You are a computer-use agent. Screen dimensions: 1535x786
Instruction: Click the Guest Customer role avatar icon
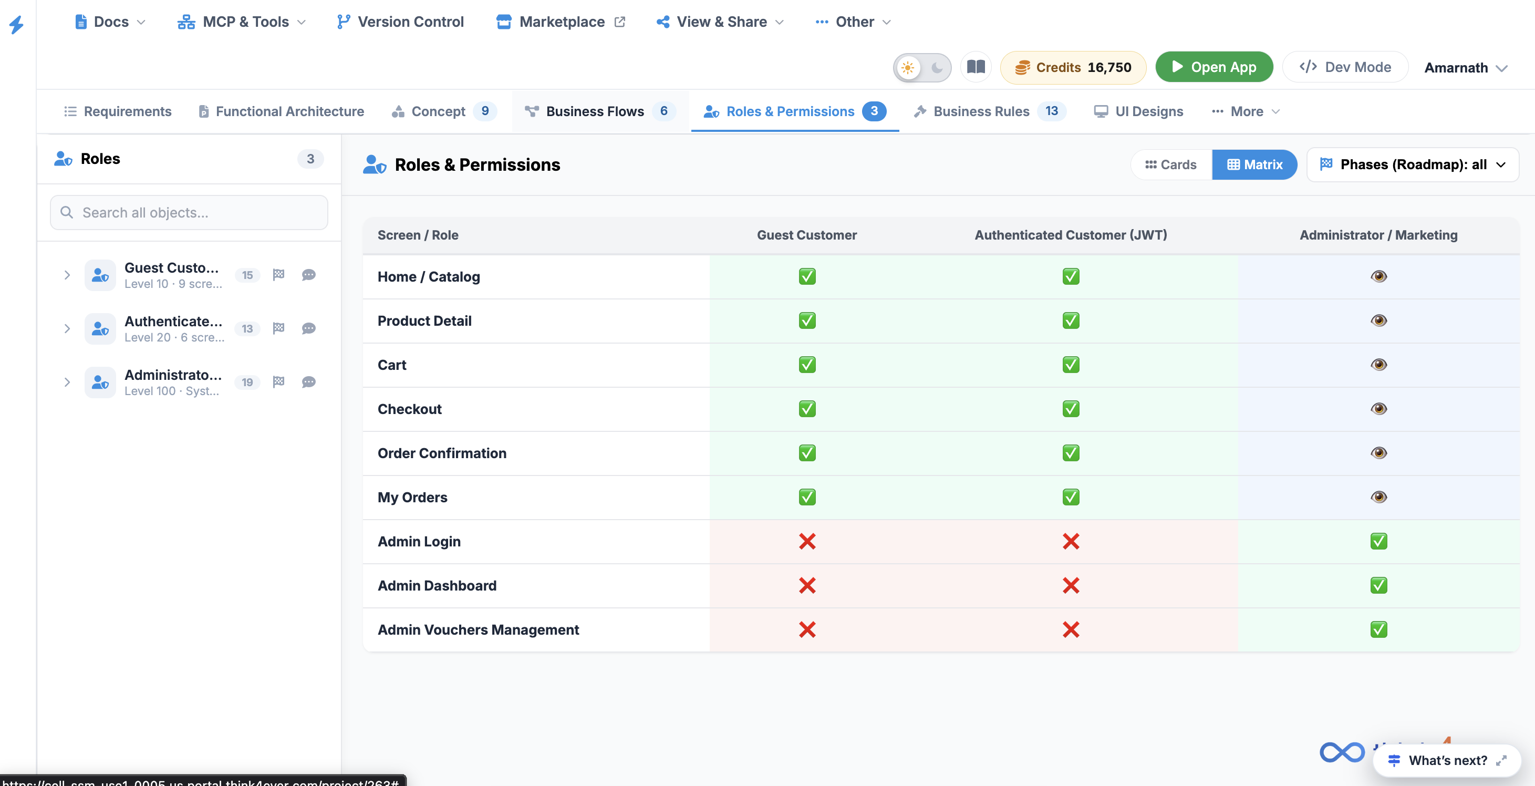(100, 275)
